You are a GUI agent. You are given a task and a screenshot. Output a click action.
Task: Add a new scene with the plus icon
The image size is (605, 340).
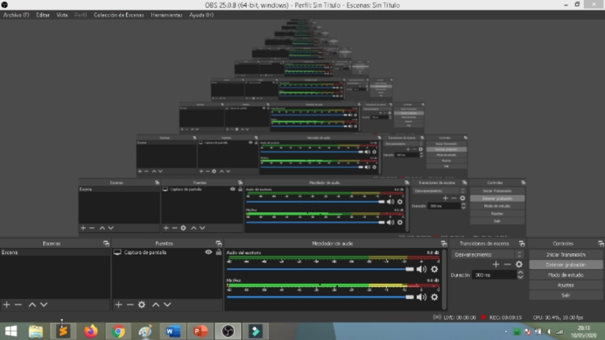7,305
